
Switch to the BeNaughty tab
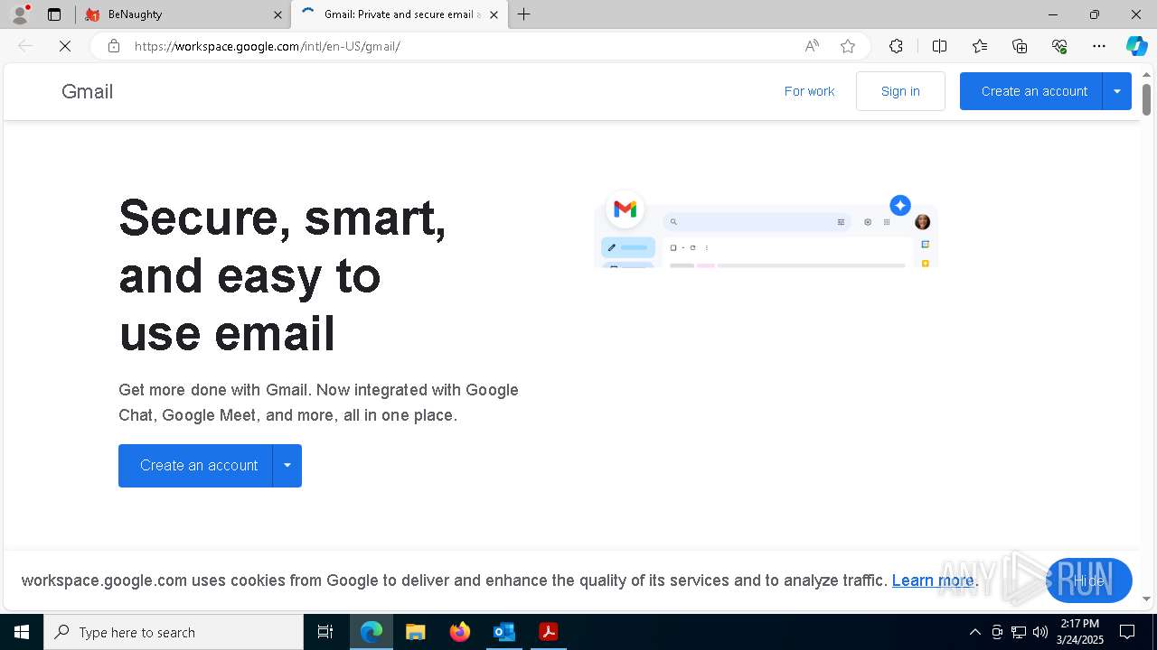point(183,14)
